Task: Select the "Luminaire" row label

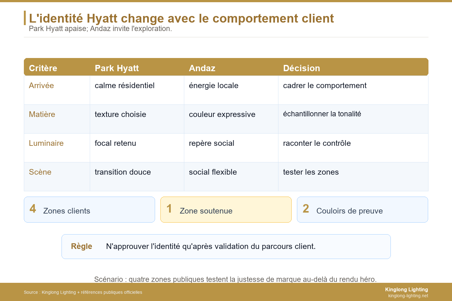Action: point(46,143)
